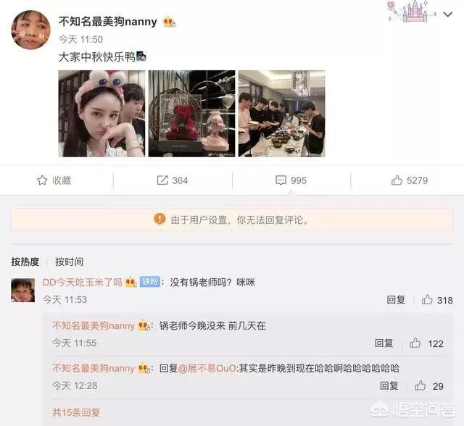Image resolution: width=464 pixels, height=426 pixels.
Task: Expand the post options chevron at top right
Action: 448,14
